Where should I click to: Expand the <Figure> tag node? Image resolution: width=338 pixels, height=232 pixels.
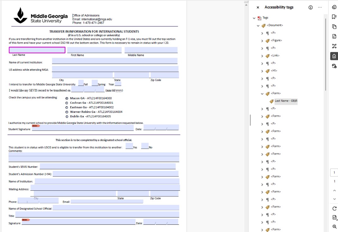click(262, 41)
